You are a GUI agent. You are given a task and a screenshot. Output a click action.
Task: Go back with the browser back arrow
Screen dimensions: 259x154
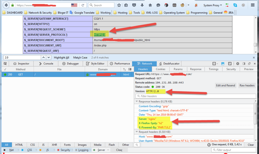pyautogui.click(x=6, y=5)
